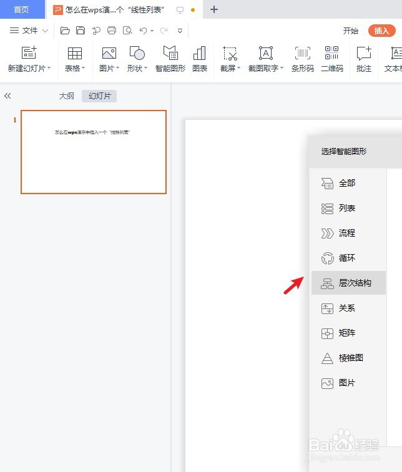This screenshot has width=402, height=472.
Task: Switch to the 幻灯片 slides view
Action: 99,96
